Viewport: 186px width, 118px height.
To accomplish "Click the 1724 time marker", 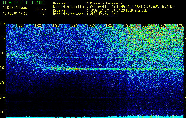I will (x=74, y=25).
